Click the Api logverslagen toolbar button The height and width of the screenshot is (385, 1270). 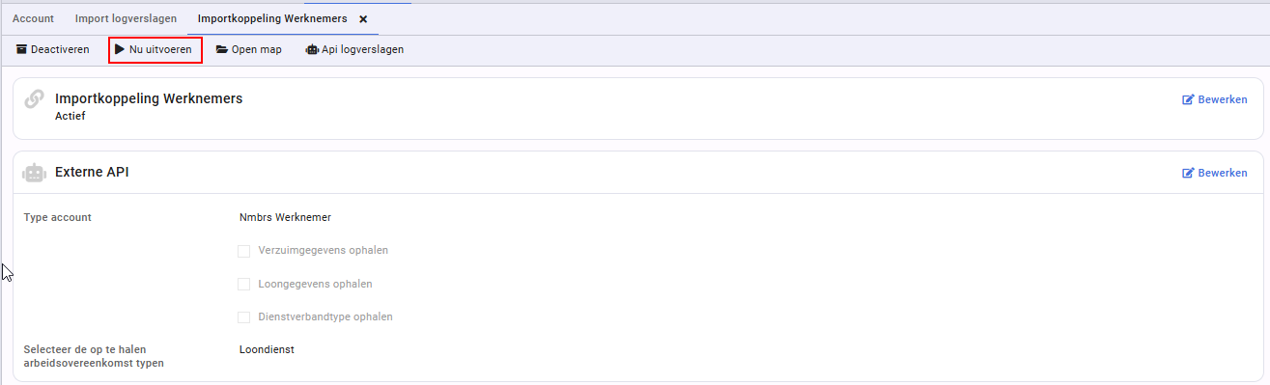pyautogui.click(x=354, y=49)
